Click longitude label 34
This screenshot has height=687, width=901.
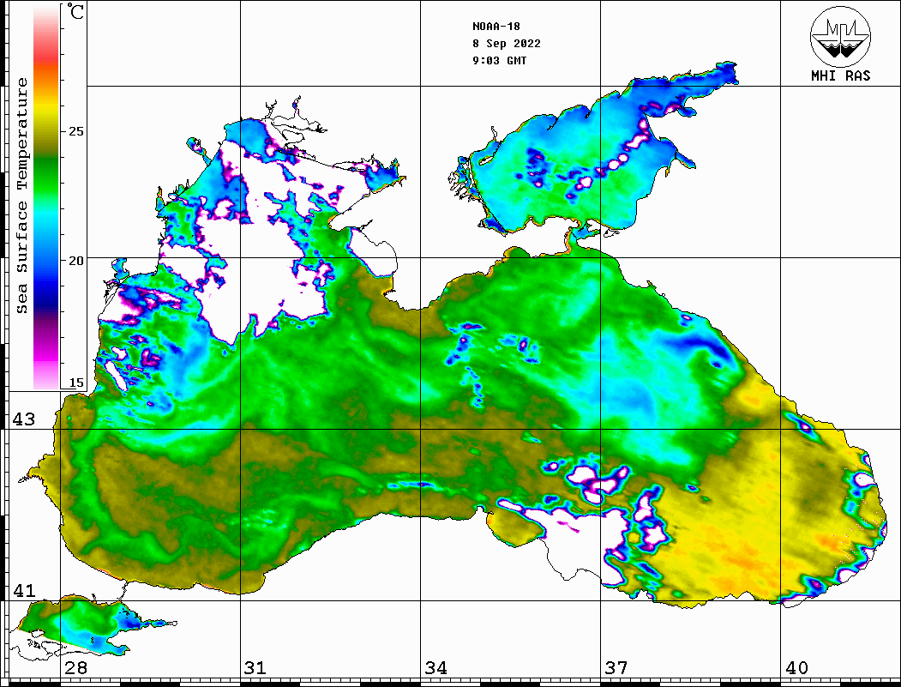click(435, 668)
